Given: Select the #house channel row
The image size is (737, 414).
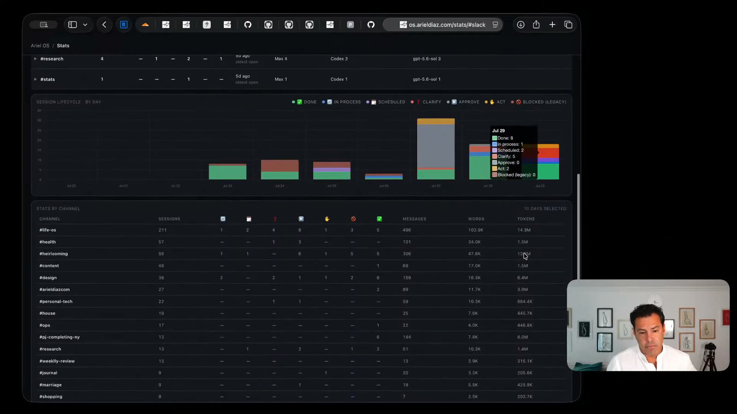Looking at the screenshot, I should coord(302,313).
